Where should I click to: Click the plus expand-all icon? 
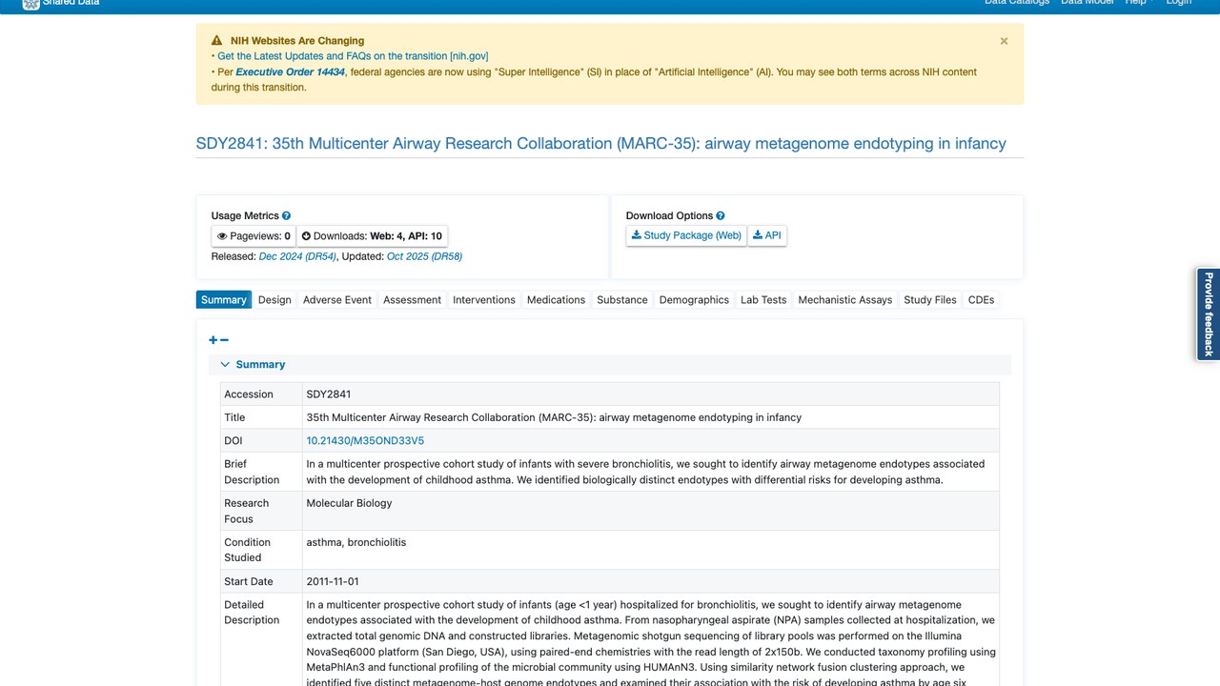point(213,340)
